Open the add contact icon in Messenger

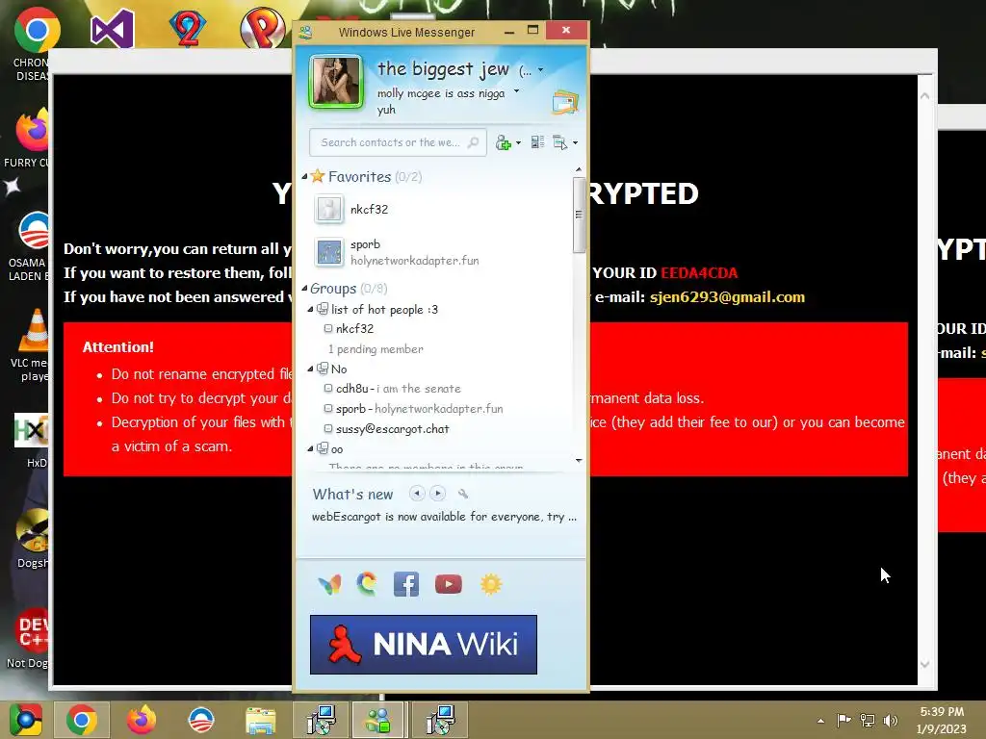(503, 142)
